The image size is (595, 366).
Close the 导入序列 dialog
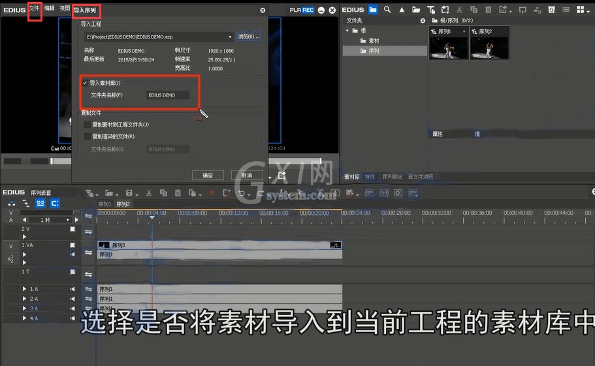tap(263, 10)
